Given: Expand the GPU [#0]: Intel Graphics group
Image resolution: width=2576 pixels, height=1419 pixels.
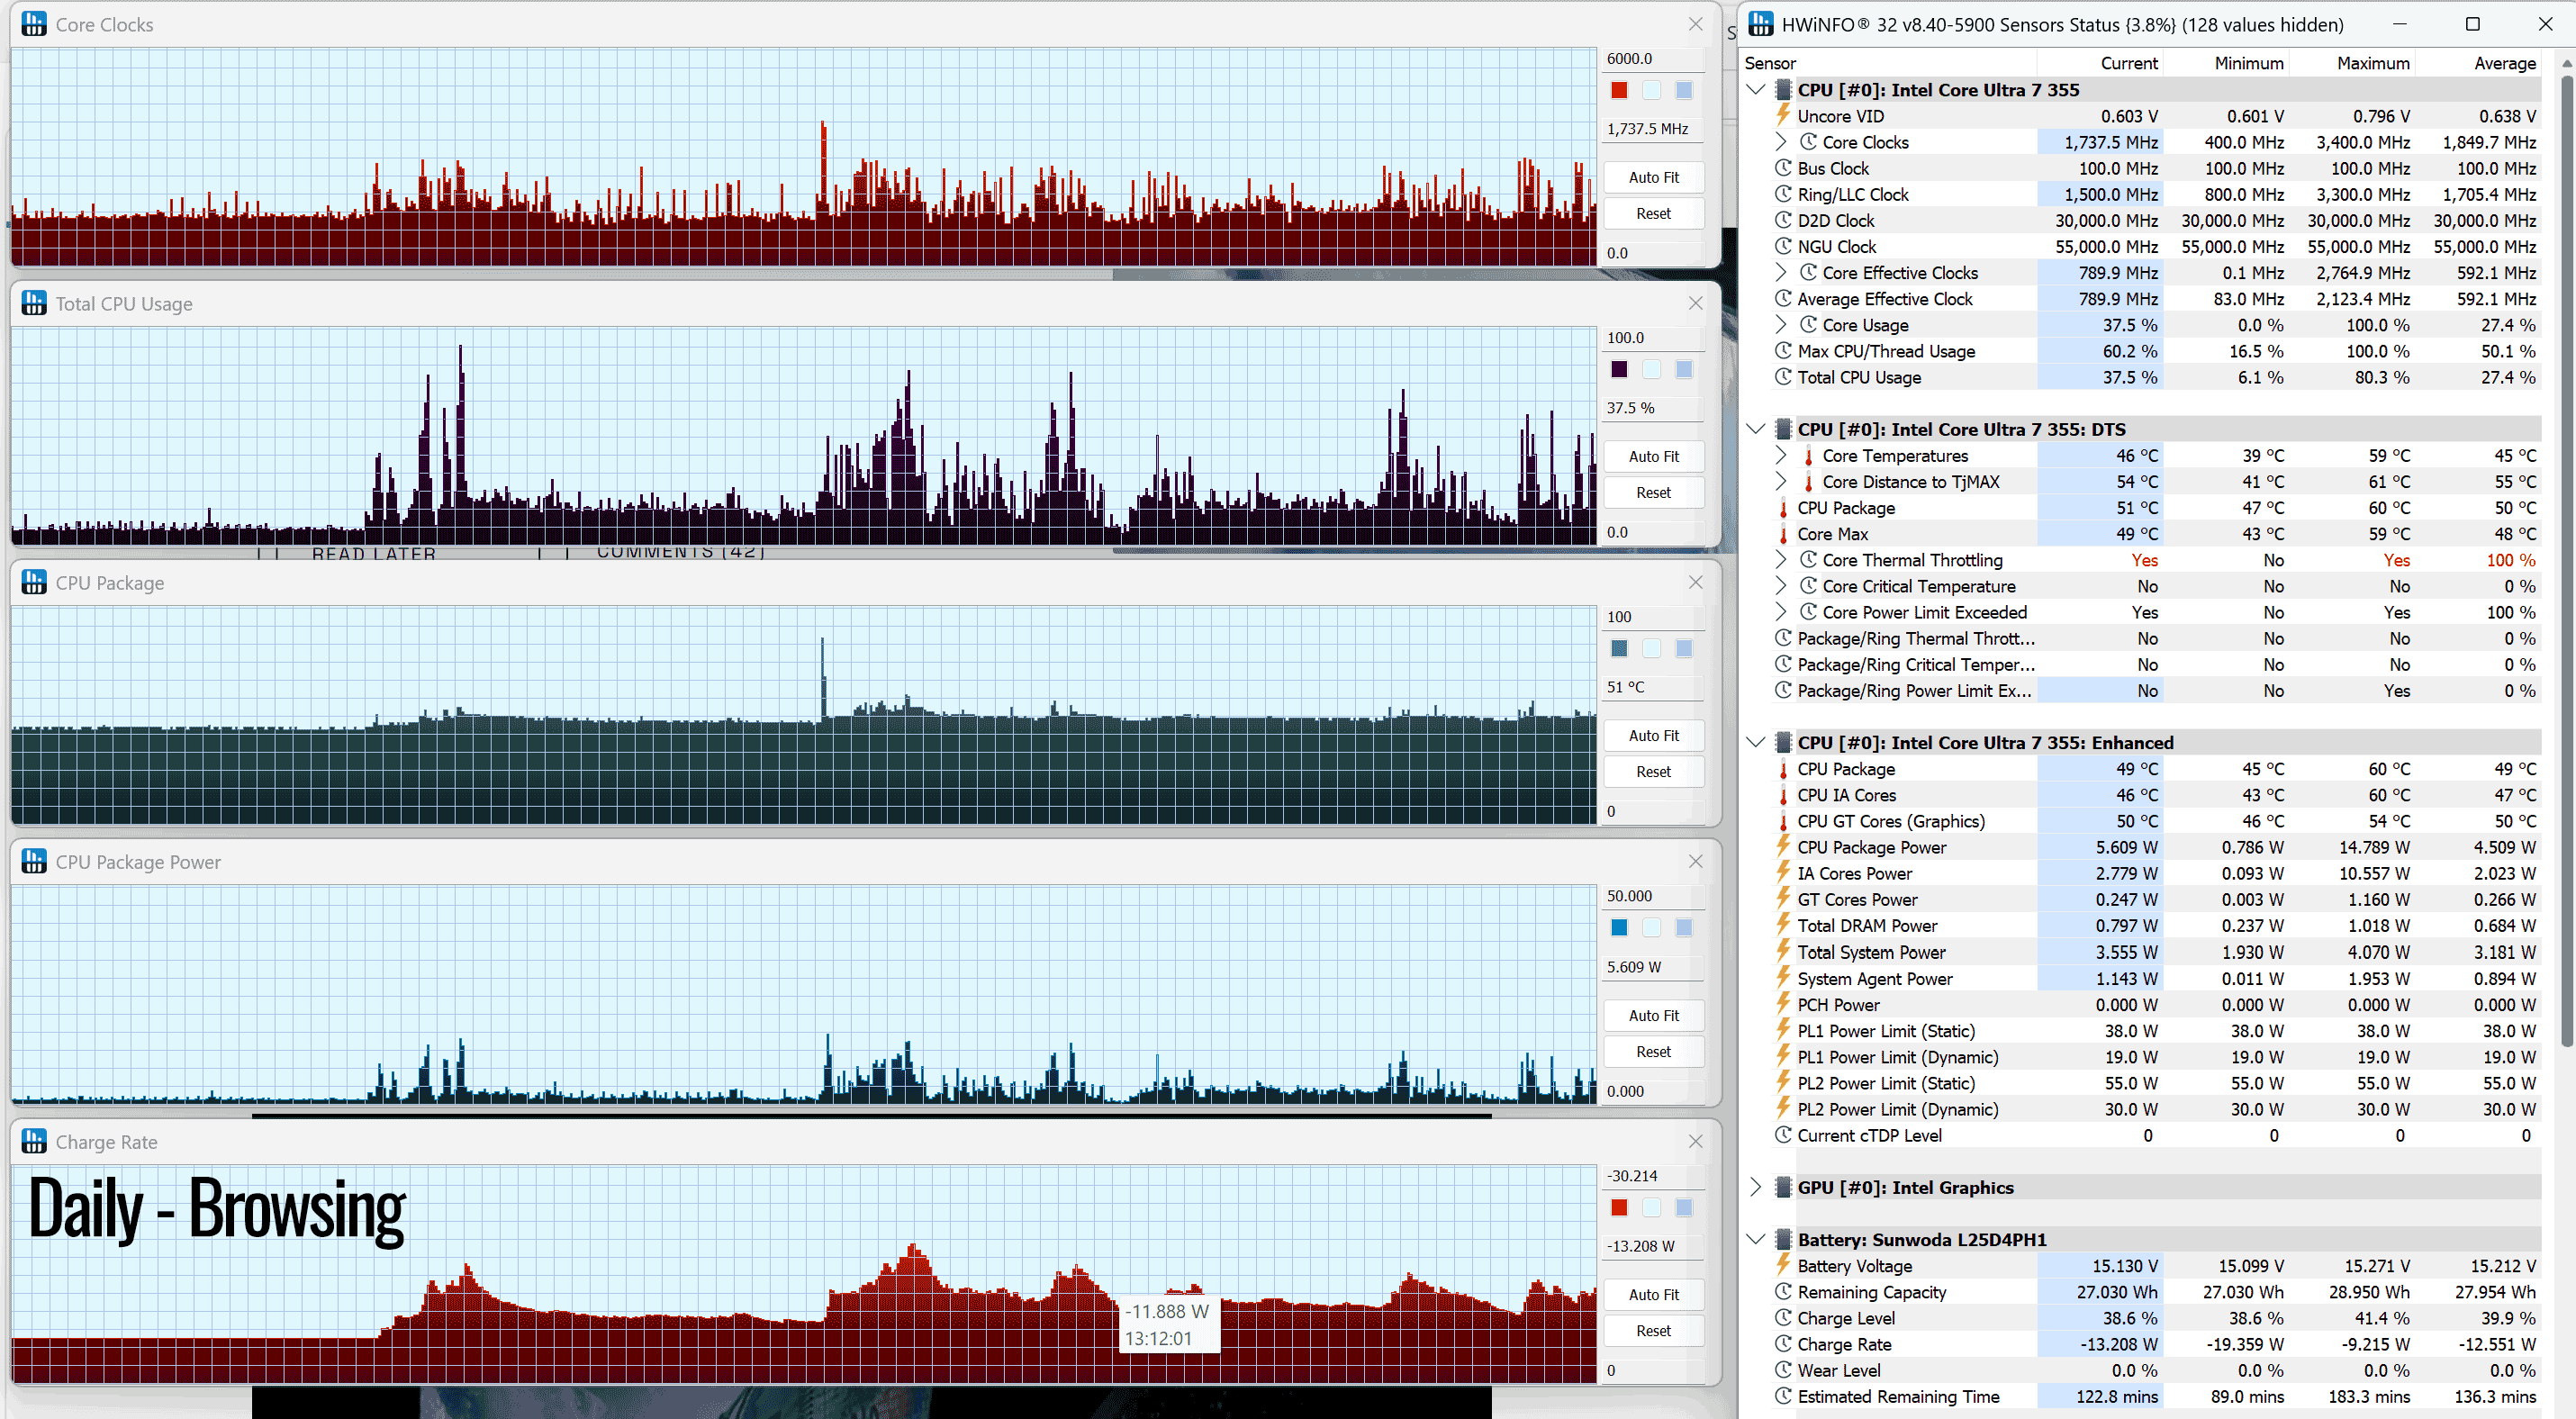Looking at the screenshot, I should click(1756, 1187).
